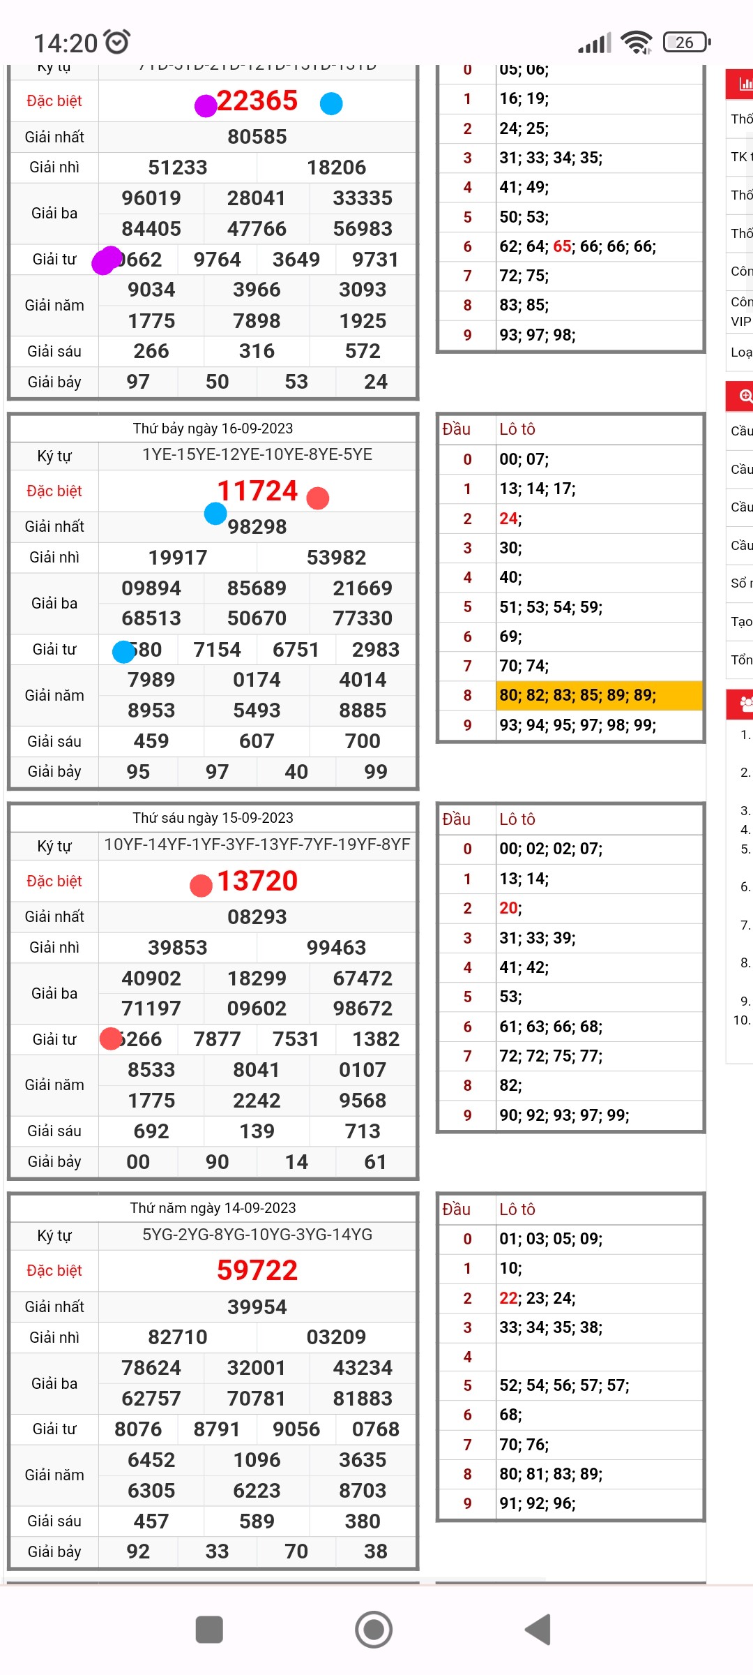The image size is (753, 1675).
Task: Tap the third prize number 96019
Action: pos(151,198)
